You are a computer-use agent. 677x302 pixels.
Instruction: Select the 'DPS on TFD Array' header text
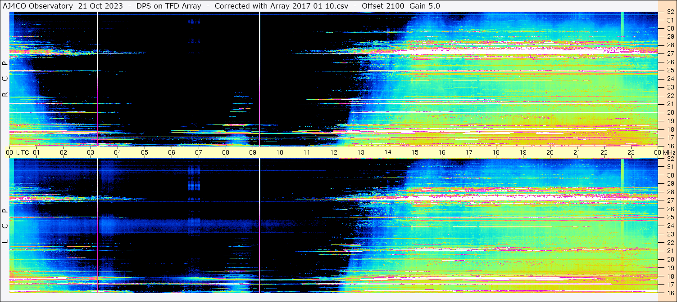click(x=168, y=6)
